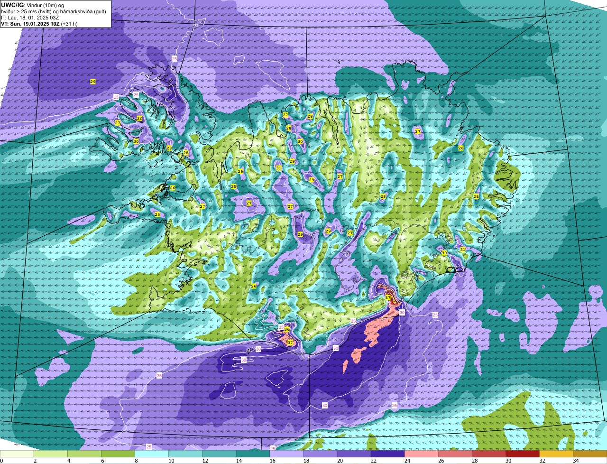Click the yellow peak gust label 47
The image size is (607, 464).
388,298
